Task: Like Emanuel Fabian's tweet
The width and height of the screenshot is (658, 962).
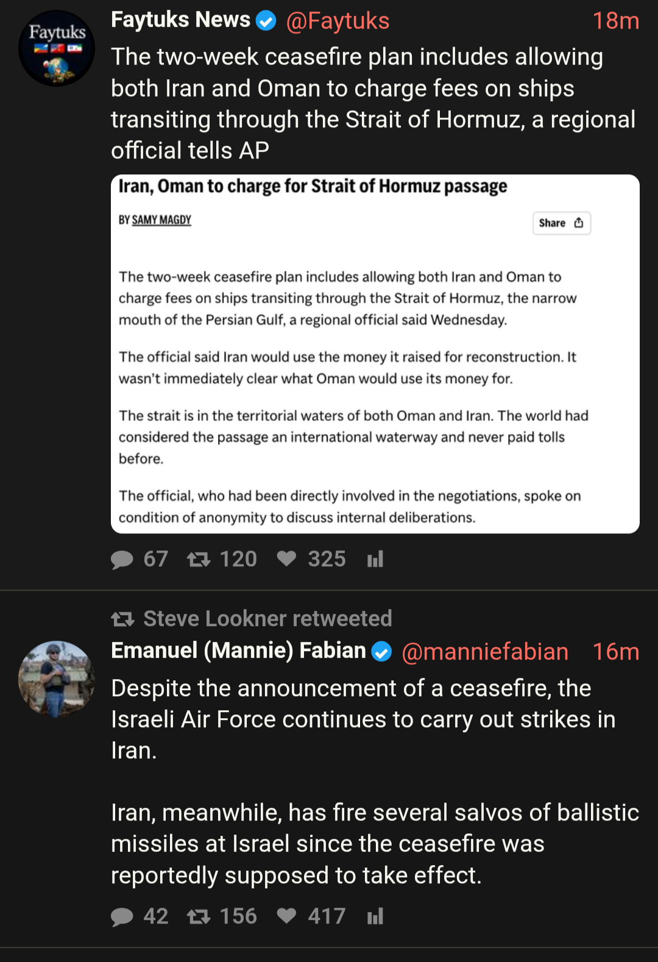Action: pyautogui.click(x=286, y=916)
